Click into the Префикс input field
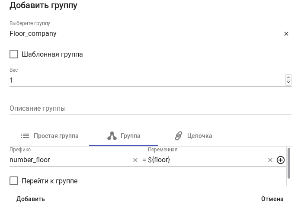The height and width of the screenshot is (208, 301). [x=69, y=160]
